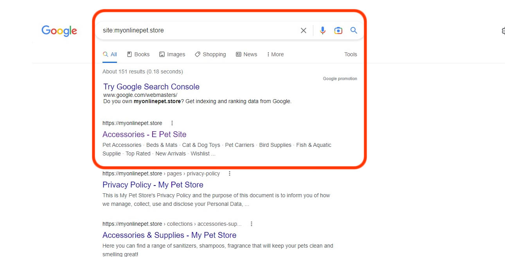Switch to the Books tab
Image resolution: width=505 pixels, height=257 pixels.
tap(138, 54)
